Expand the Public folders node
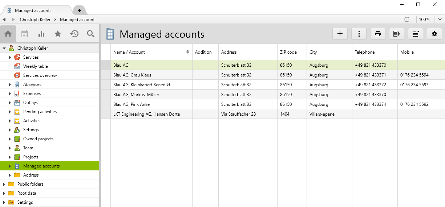The width and height of the screenshot is (445, 207). 4,184
